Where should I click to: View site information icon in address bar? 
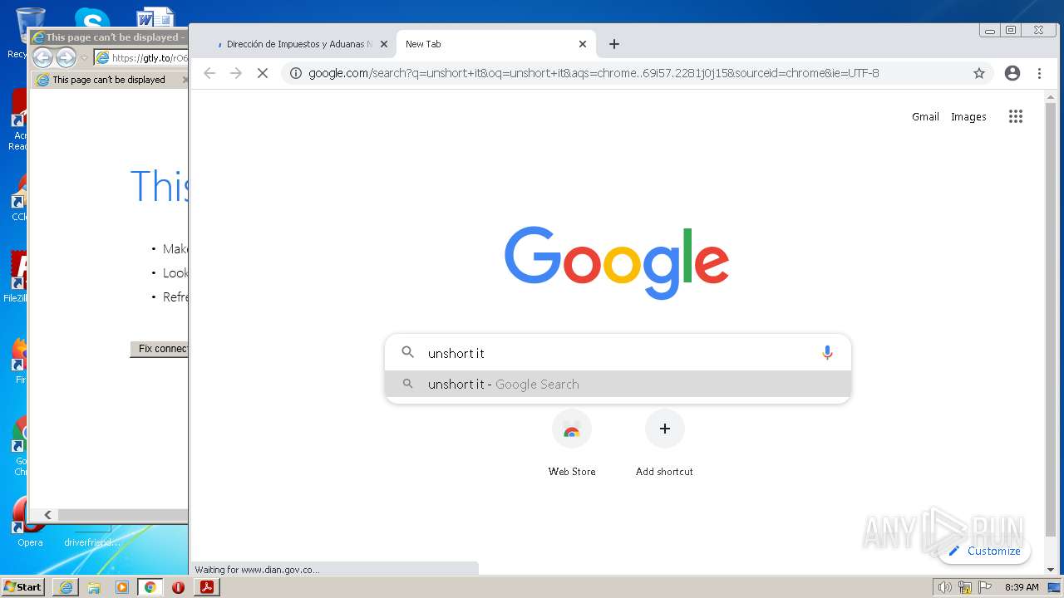click(295, 73)
